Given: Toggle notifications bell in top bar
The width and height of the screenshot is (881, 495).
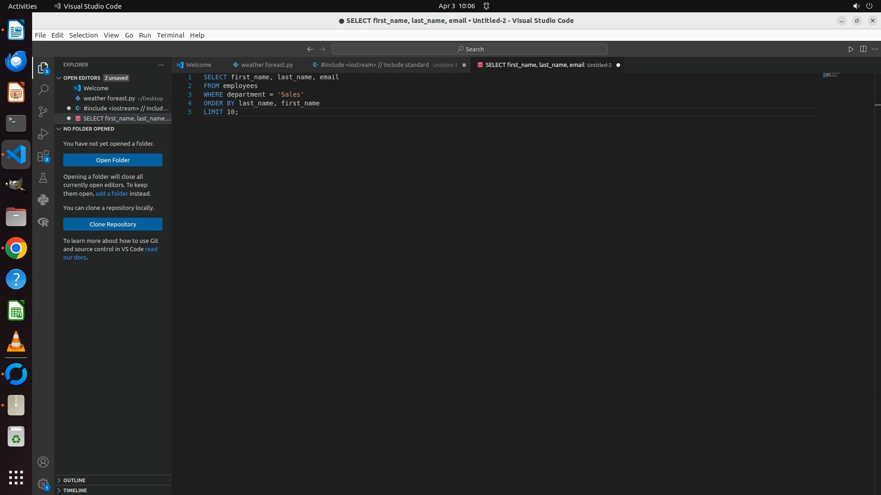Looking at the screenshot, I should (486, 6).
